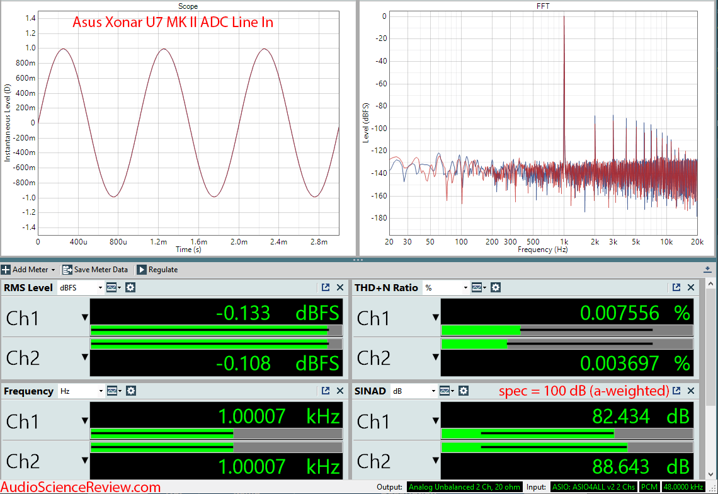Expand Ch2 arrow in Frequency meter

tap(85, 460)
